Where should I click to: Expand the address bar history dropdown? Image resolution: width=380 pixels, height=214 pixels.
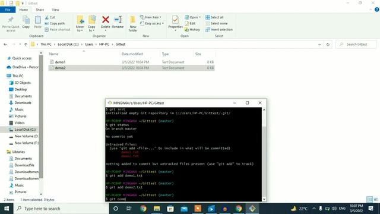(x=319, y=45)
